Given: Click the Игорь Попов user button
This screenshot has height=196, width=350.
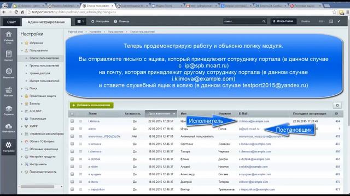Looking at the screenshot, I should point(283,21).
